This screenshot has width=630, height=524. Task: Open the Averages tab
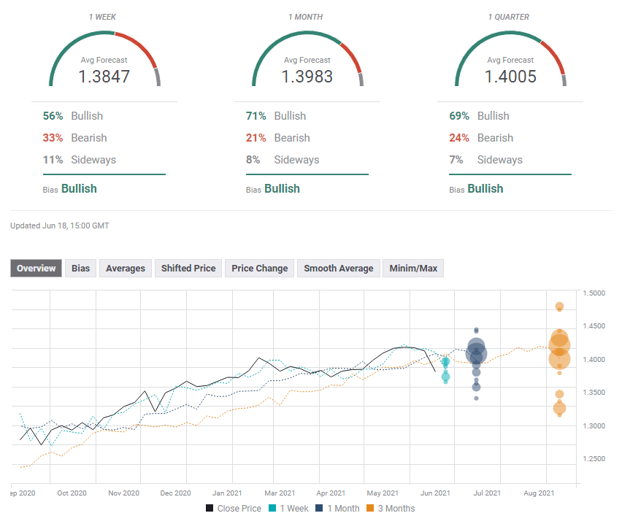pyautogui.click(x=126, y=269)
